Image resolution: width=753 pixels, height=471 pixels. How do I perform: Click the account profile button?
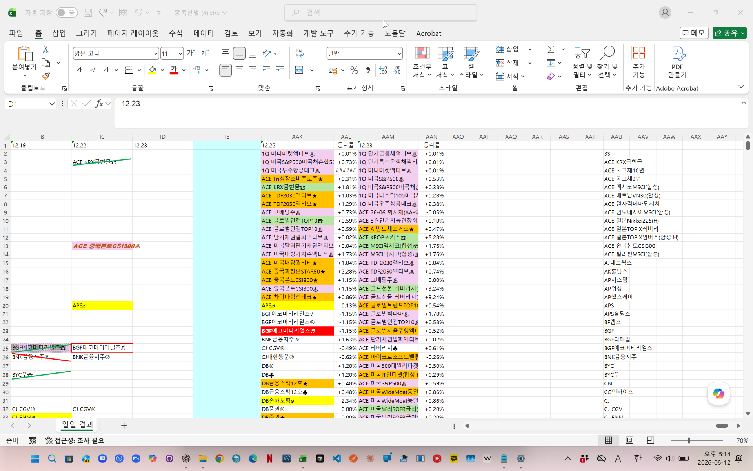665,13
